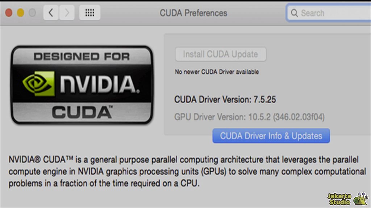Click the CUDA Preferences window title
The width and height of the screenshot is (371, 208).
pos(193,13)
